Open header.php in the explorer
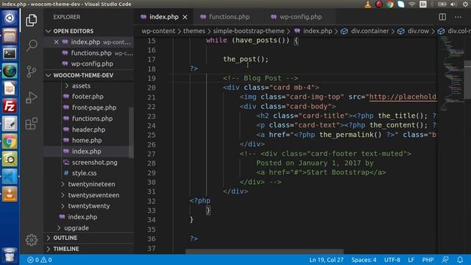471x265 pixels. (x=88, y=130)
